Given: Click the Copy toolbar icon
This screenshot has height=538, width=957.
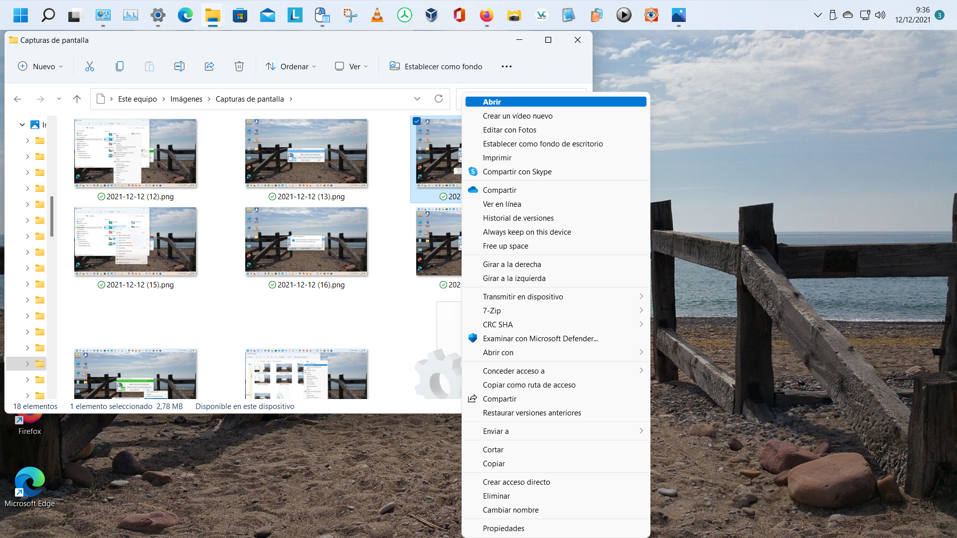Looking at the screenshot, I should (120, 66).
